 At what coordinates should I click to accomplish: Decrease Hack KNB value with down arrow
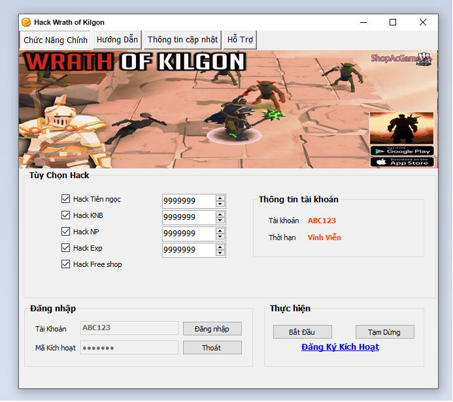pos(220,221)
